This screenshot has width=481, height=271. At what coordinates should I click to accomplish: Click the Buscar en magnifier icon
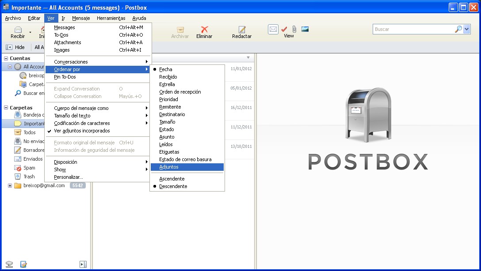point(18,93)
